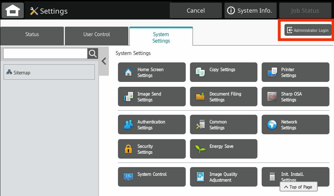
Task: Open Document Filing Settings
Action: [224, 97]
